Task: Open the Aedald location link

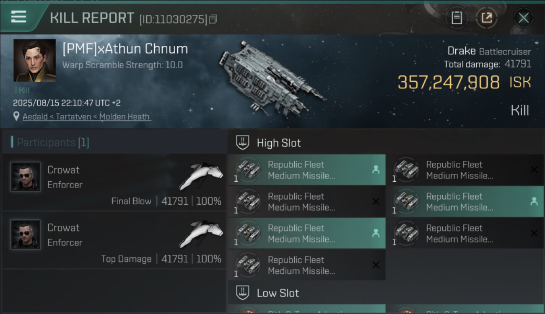Action: point(86,117)
